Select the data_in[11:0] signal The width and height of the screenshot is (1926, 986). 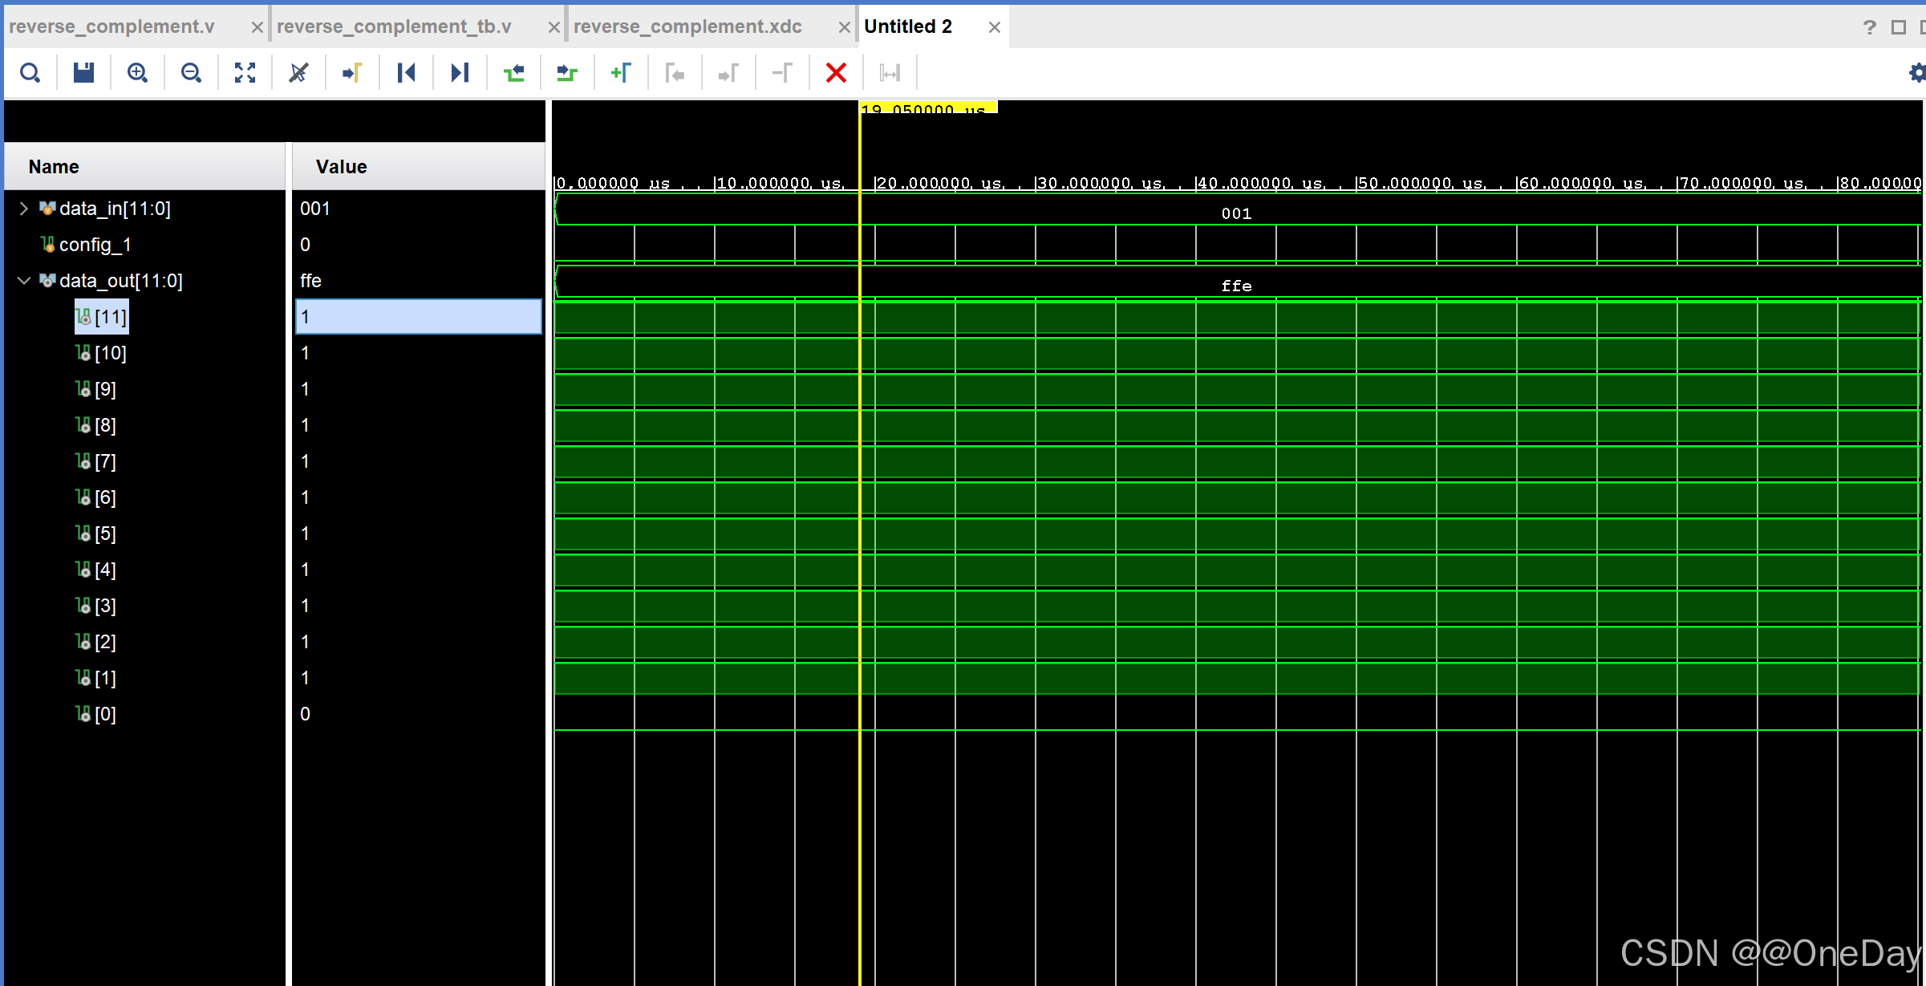(115, 209)
